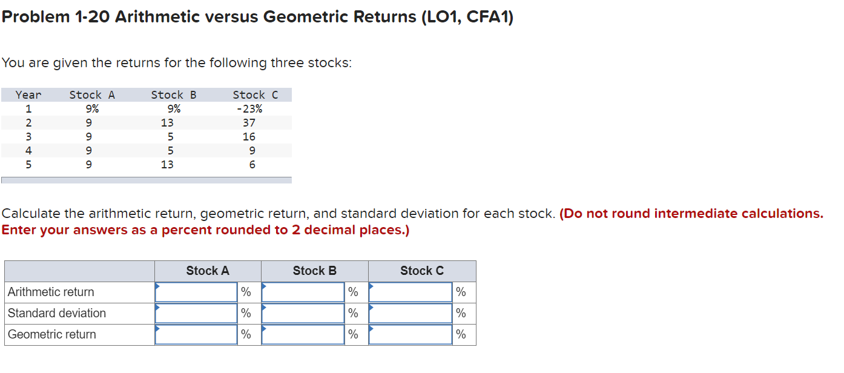Image resolution: width=844 pixels, height=373 pixels.
Task: Click the blue marker in Stock A geometric return cell
Action: click(157, 330)
